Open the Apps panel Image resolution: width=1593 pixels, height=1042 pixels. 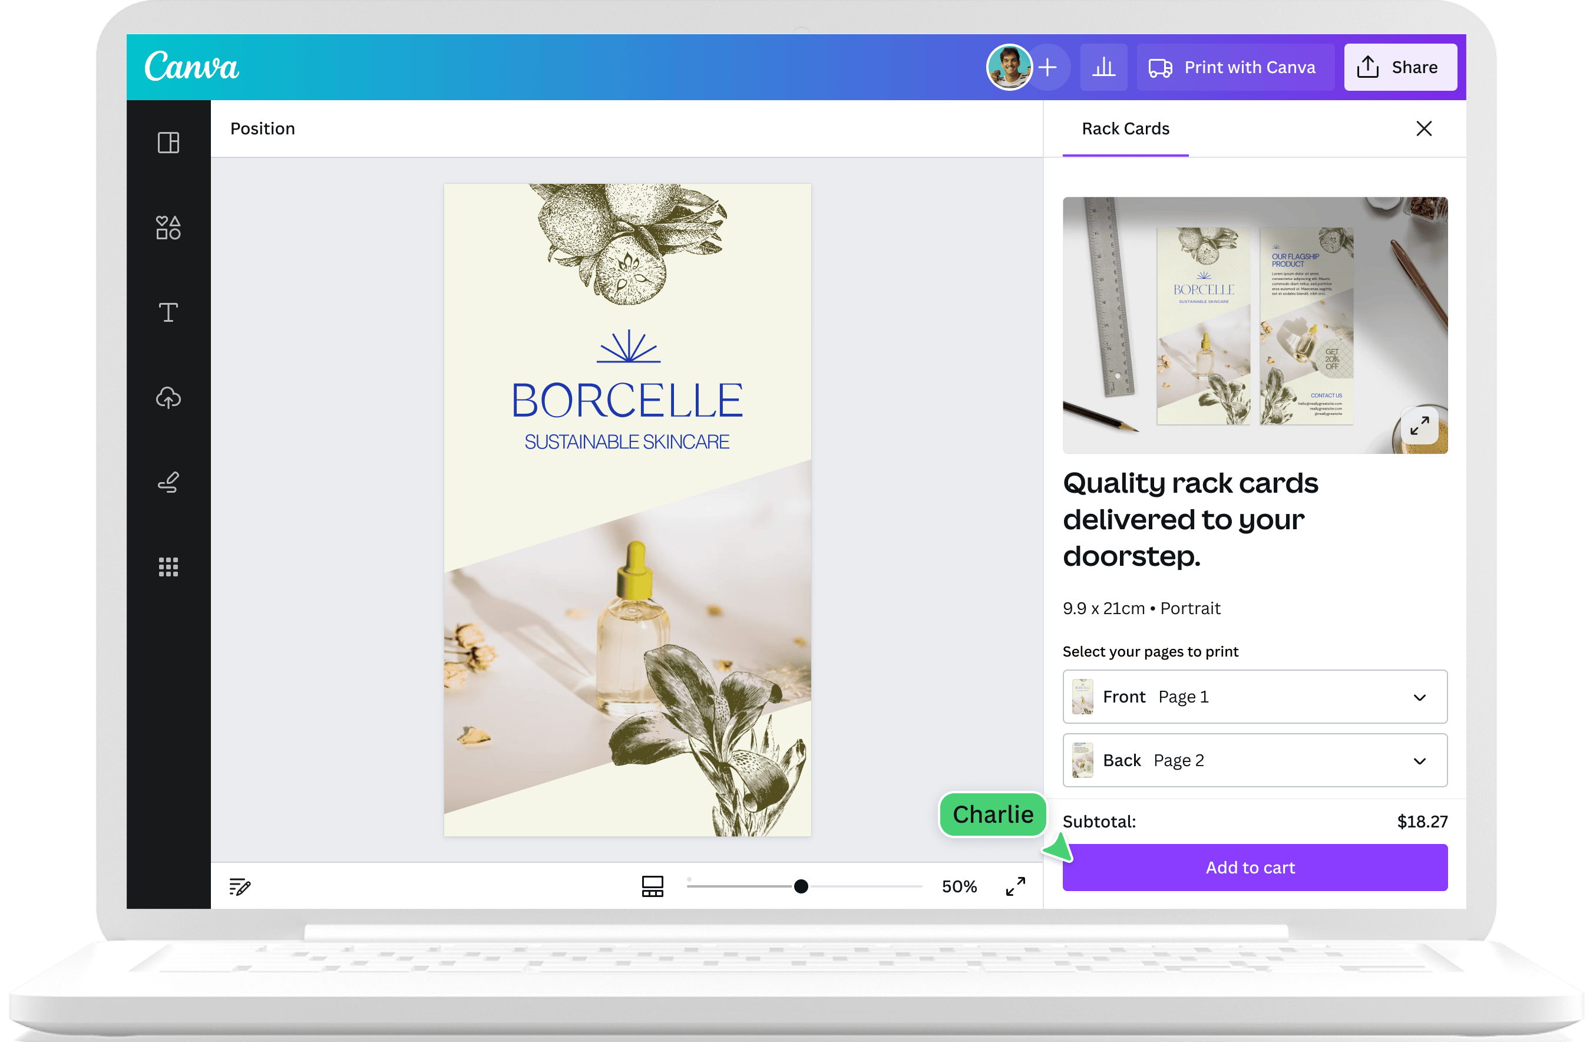coord(168,566)
